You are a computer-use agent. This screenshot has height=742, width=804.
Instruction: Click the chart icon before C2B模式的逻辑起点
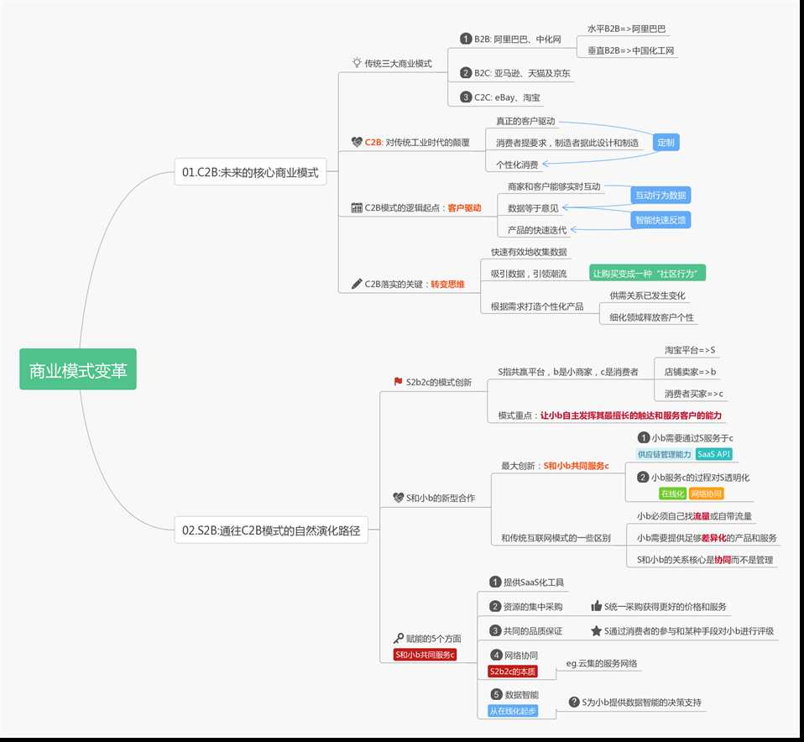click(x=357, y=207)
